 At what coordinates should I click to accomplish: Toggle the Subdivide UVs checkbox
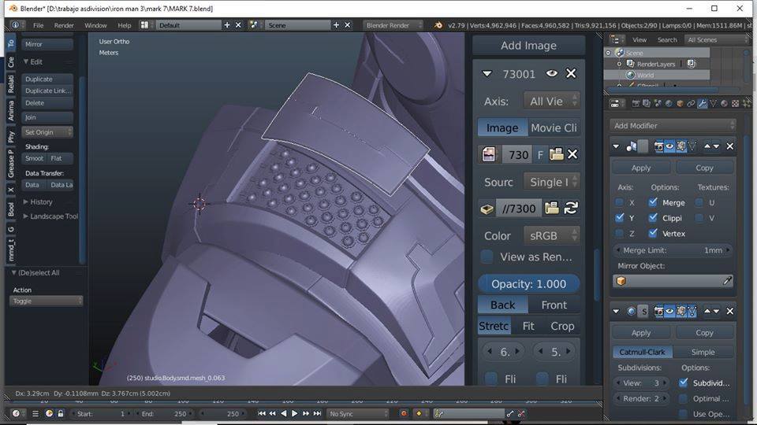click(683, 383)
